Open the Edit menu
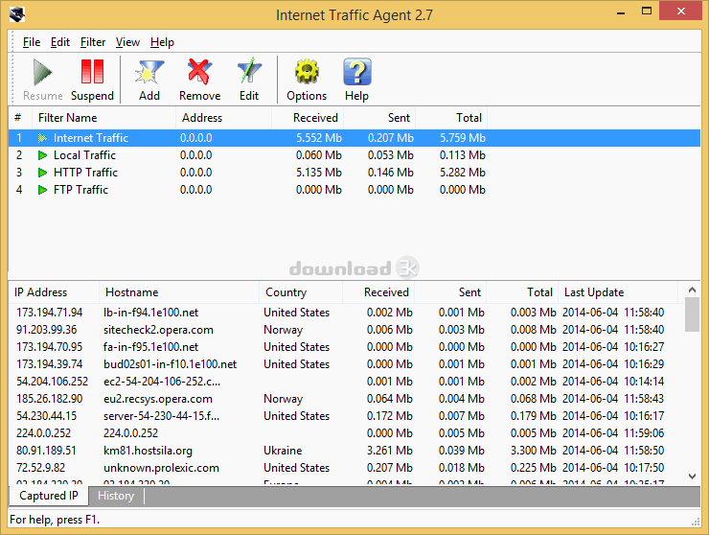The height and width of the screenshot is (535, 709). [60, 42]
